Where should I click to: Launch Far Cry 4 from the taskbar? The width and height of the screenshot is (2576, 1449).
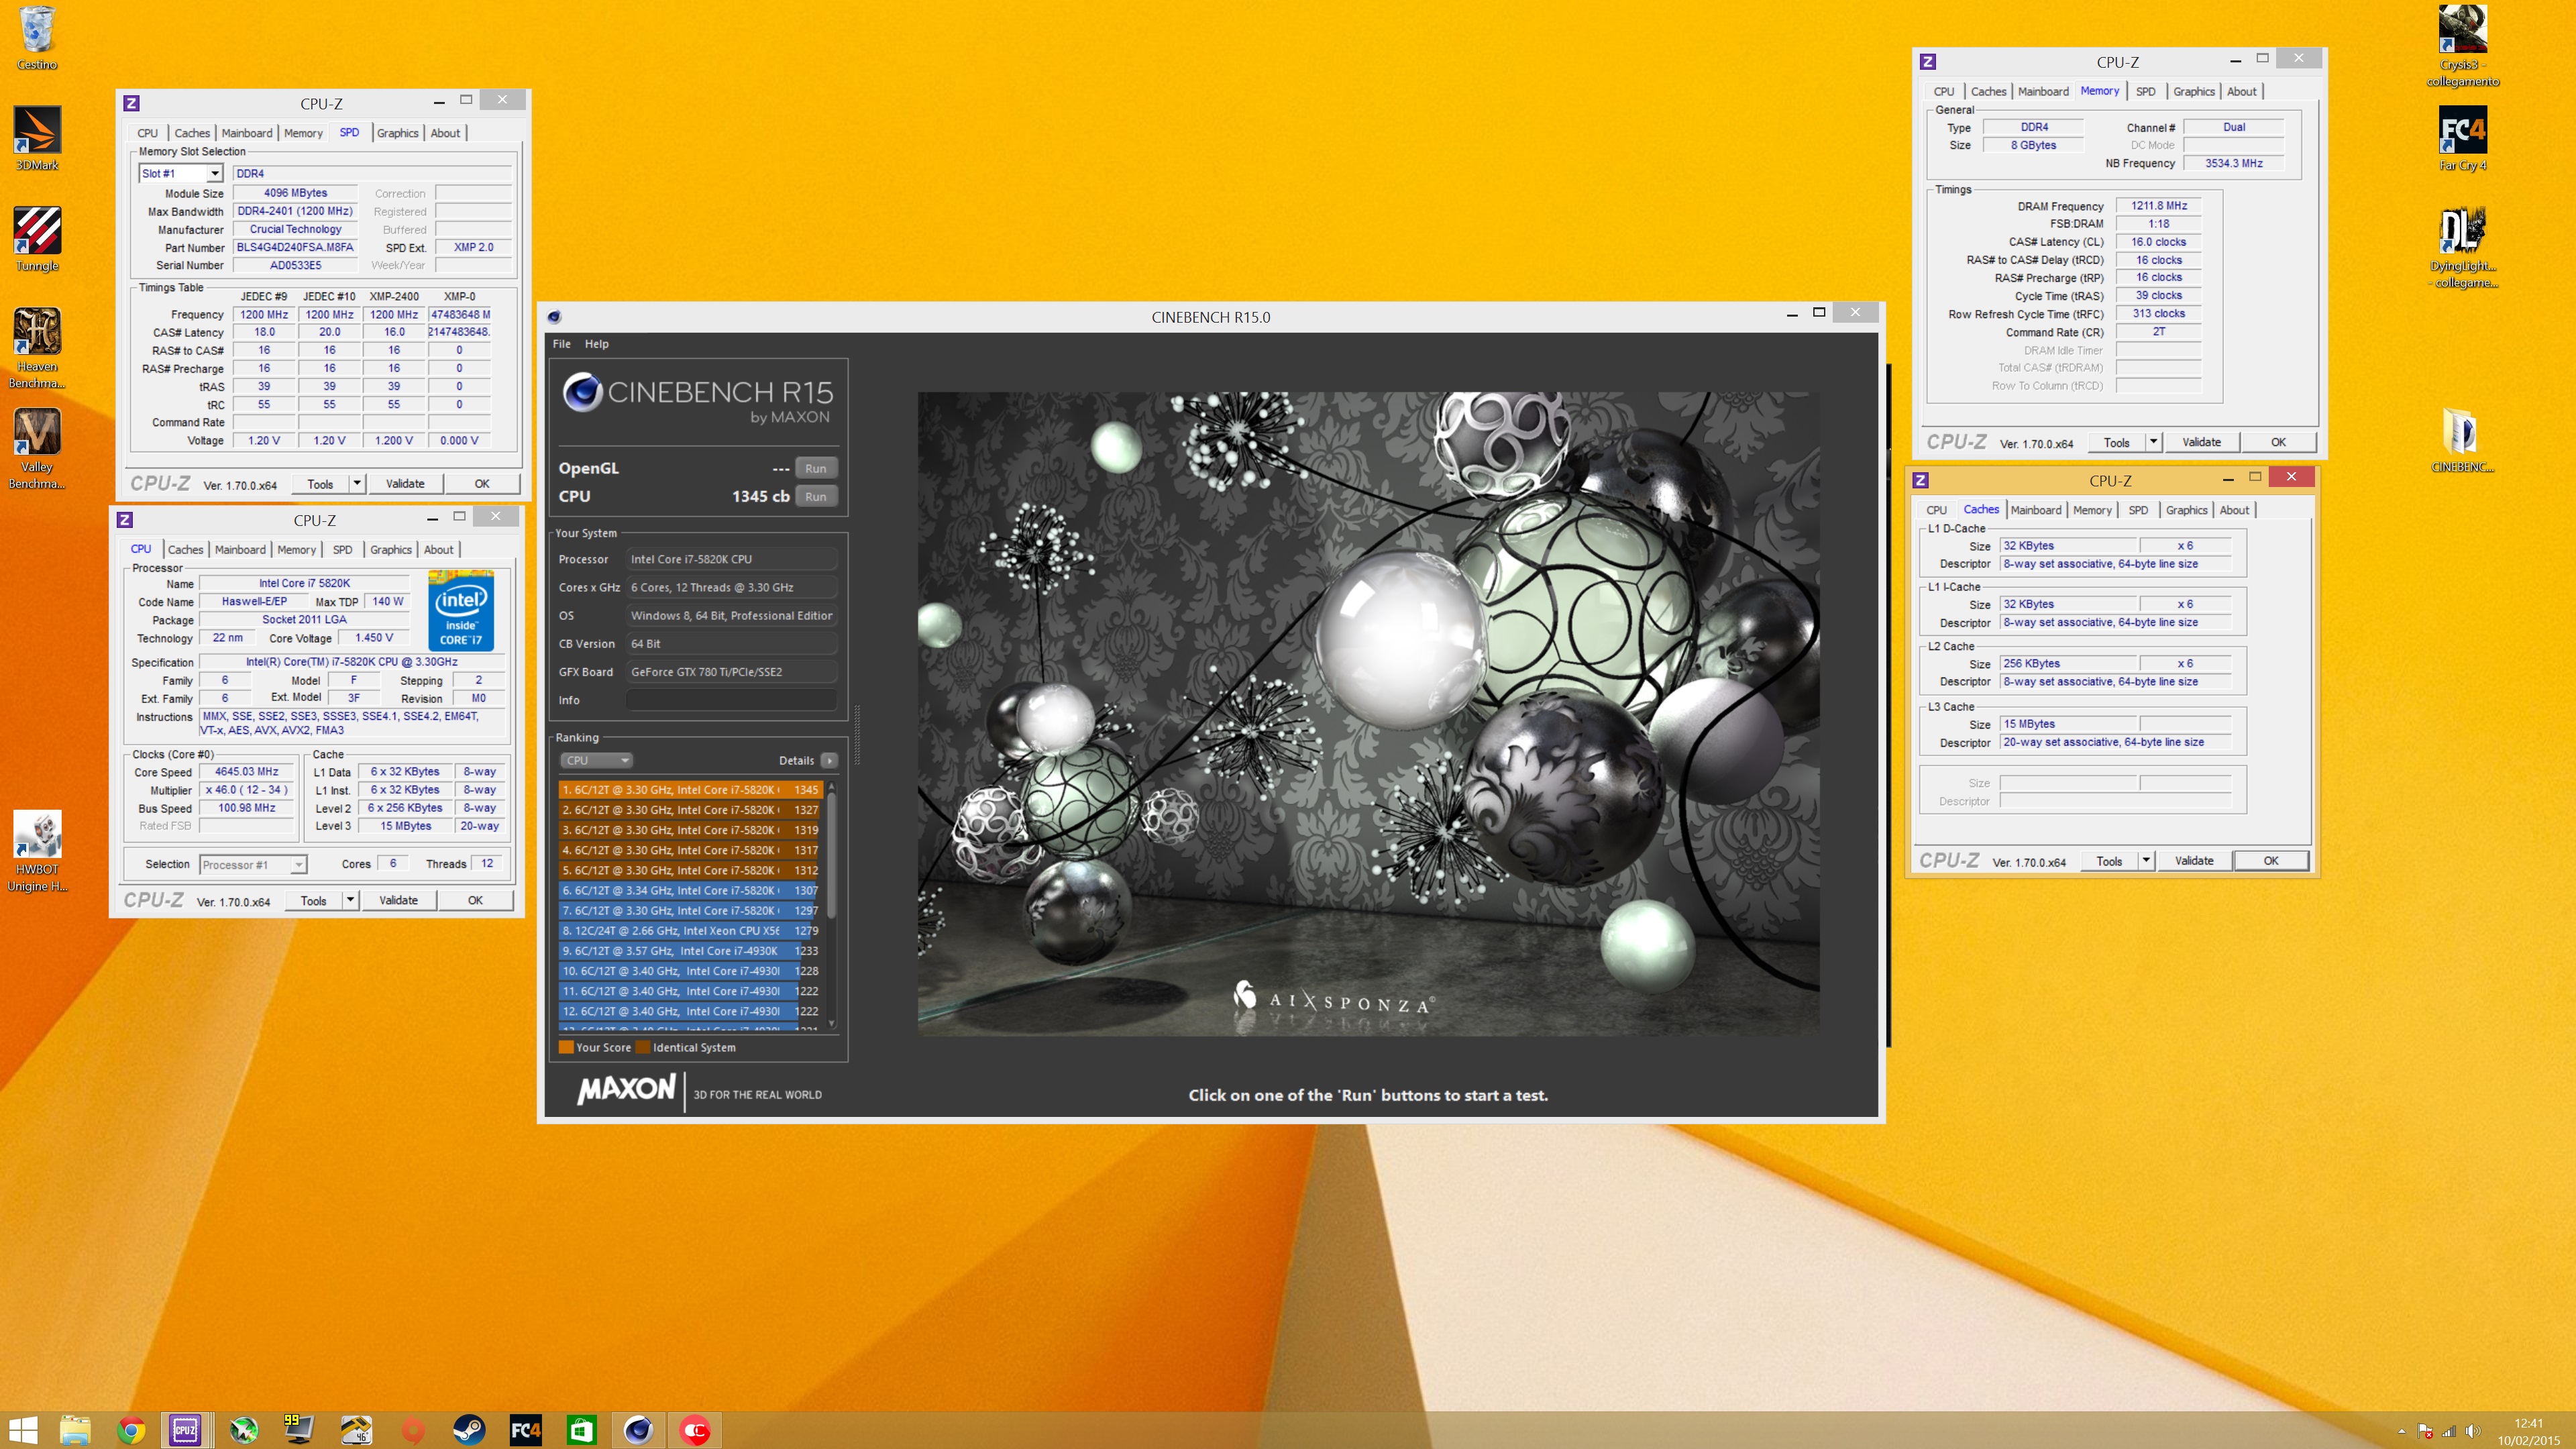[526, 1430]
